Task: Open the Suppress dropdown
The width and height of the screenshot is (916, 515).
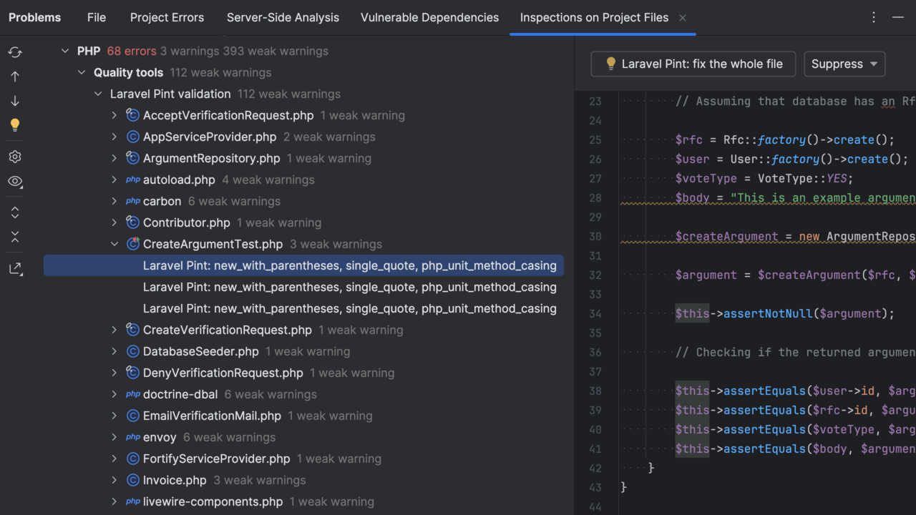Action: [x=844, y=64]
